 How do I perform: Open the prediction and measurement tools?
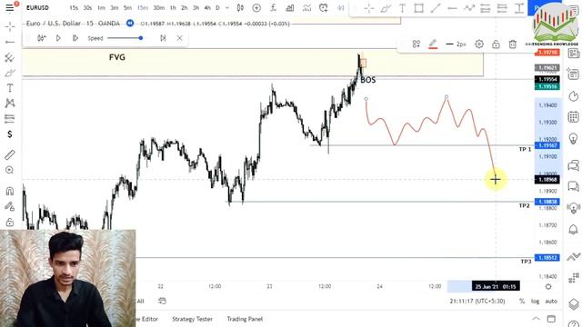pos(10,119)
